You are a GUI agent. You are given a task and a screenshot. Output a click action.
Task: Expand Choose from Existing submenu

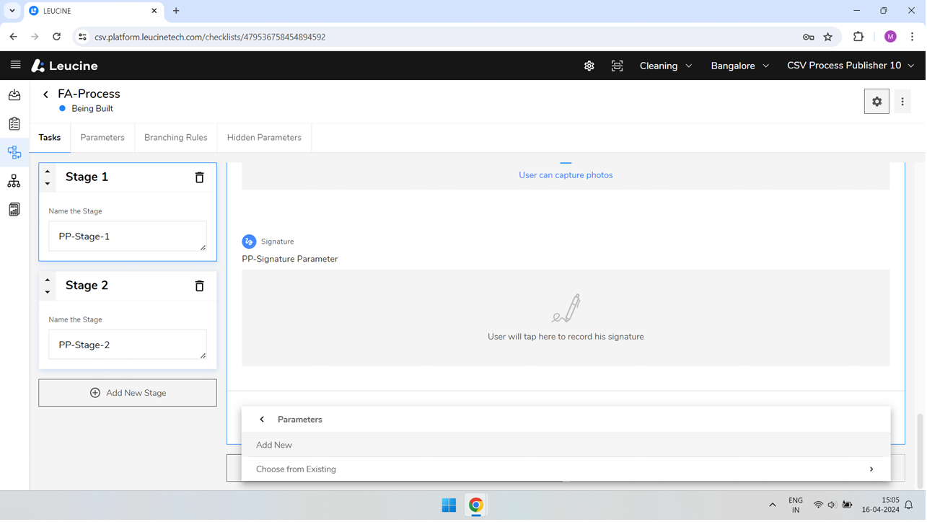click(x=566, y=469)
